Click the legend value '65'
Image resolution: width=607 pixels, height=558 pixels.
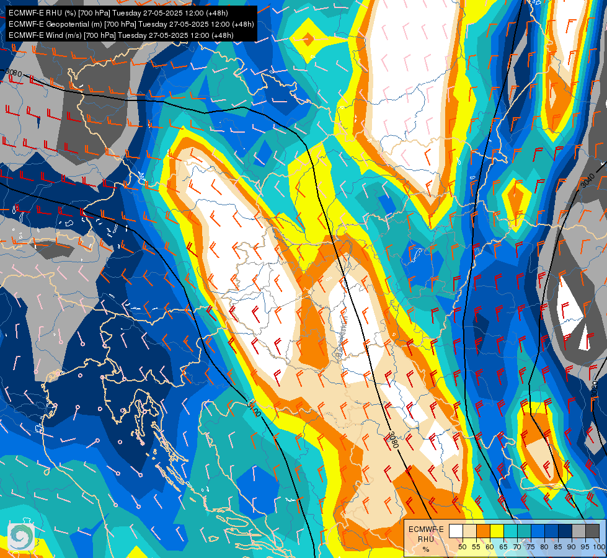(503, 547)
